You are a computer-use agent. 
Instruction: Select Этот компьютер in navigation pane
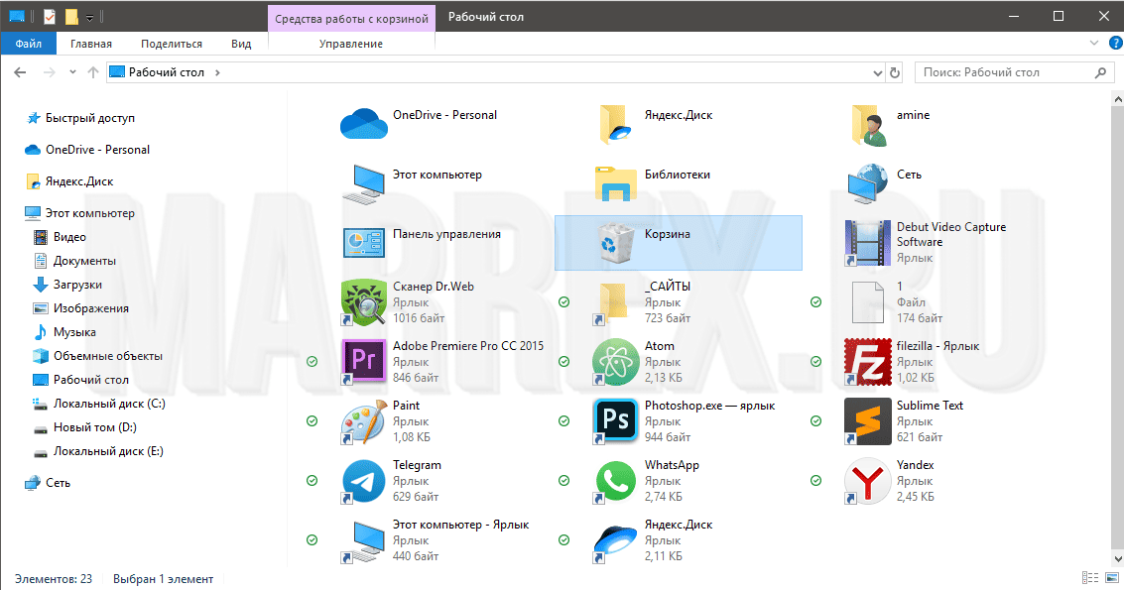tap(89, 213)
